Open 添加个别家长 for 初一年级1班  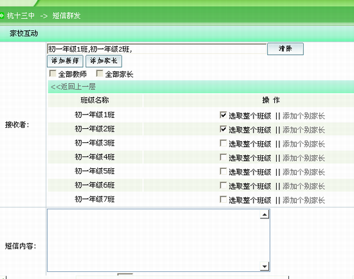304,116
